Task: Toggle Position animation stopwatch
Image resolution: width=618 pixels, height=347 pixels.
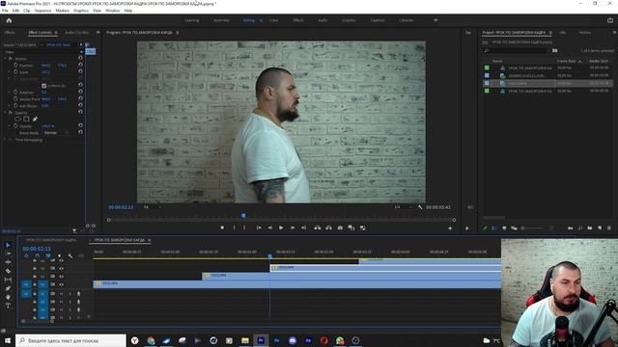Action: (15, 66)
